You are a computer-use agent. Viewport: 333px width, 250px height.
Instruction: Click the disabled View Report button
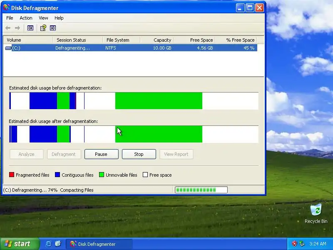pos(176,154)
